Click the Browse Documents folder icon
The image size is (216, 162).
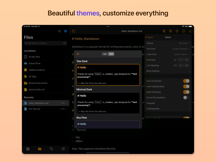(26, 83)
